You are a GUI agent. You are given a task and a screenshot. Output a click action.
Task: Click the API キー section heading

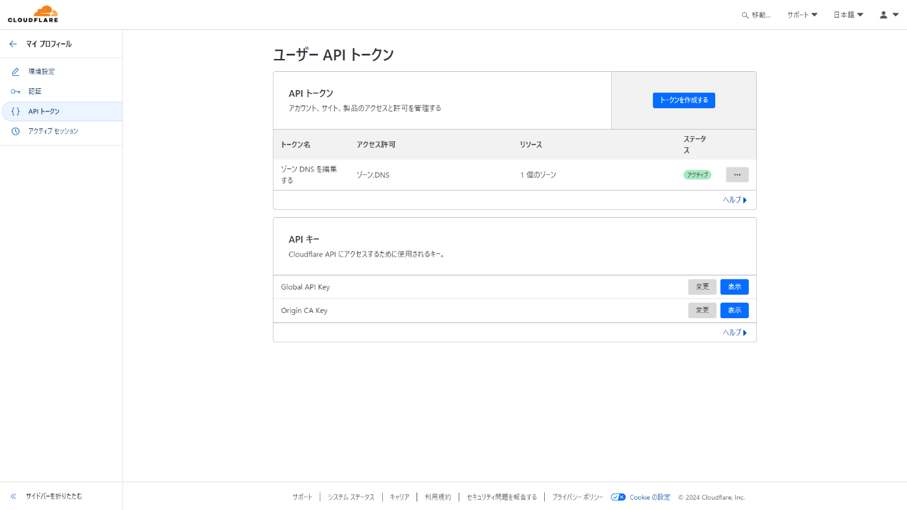pos(304,240)
